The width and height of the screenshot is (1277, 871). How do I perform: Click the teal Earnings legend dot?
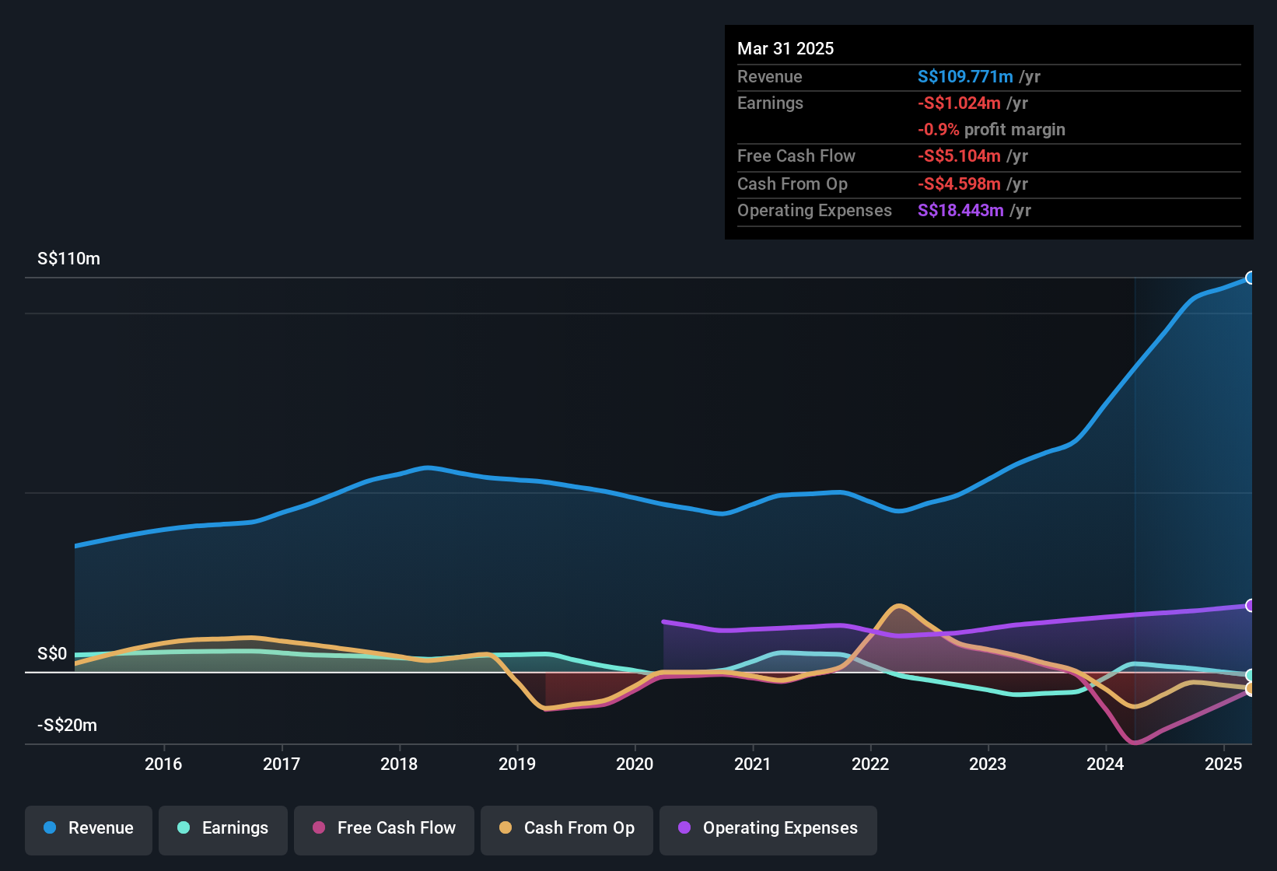pos(184,829)
